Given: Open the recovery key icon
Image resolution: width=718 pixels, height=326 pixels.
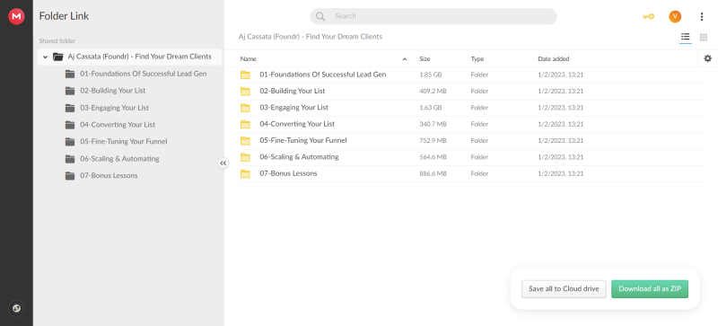Looking at the screenshot, I should tap(648, 16).
